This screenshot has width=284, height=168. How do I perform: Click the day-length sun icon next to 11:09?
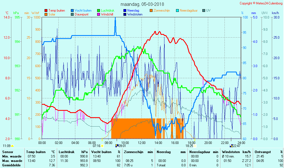(x=12, y=146)
